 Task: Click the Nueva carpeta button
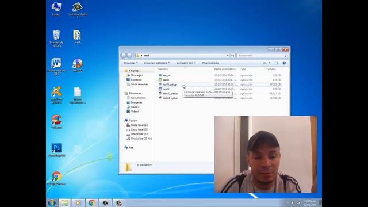[x=210, y=63]
